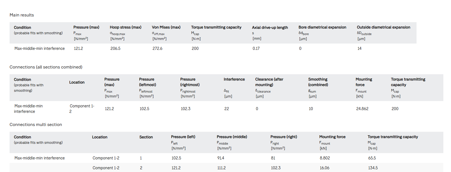Click the "Interference" column header
Image resolution: width=451 pixels, height=172 pixels.
[234, 79]
